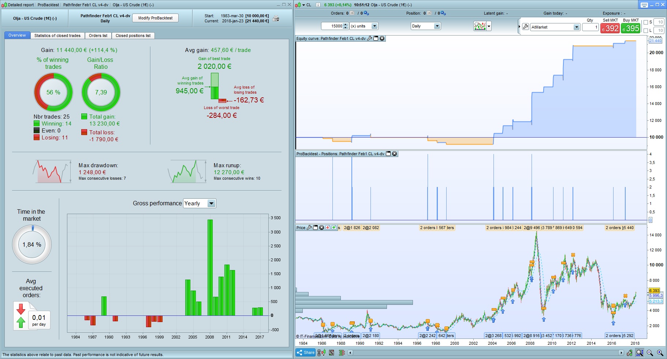The width and height of the screenshot is (667, 359).
Task: Open Equity curve panel settings wrench
Action: click(x=370, y=38)
